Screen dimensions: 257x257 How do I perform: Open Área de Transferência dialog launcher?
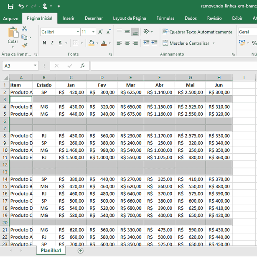[36, 54]
